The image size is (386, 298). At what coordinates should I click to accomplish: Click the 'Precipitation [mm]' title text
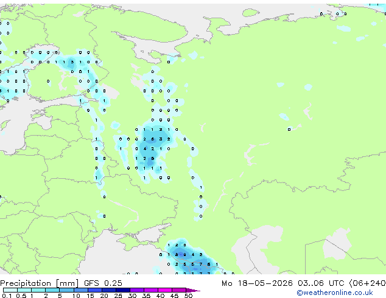point(39,283)
